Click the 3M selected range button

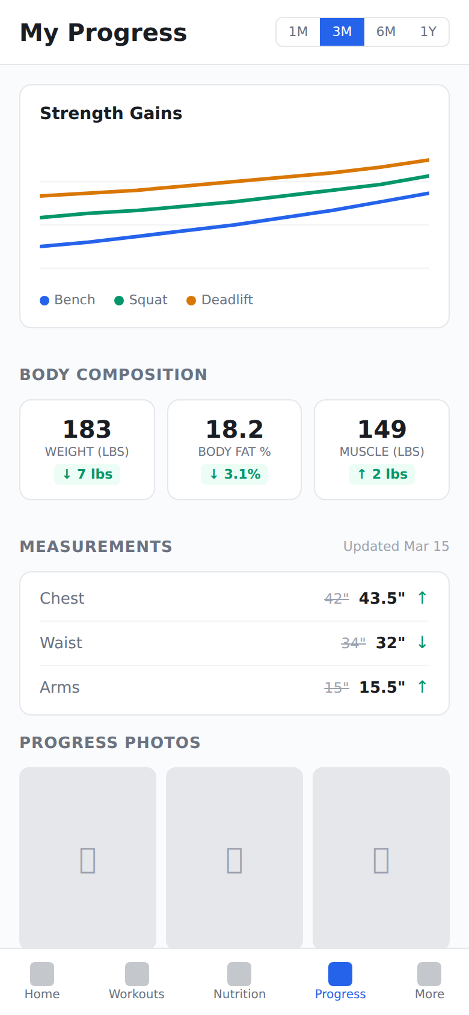pyautogui.click(x=342, y=32)
